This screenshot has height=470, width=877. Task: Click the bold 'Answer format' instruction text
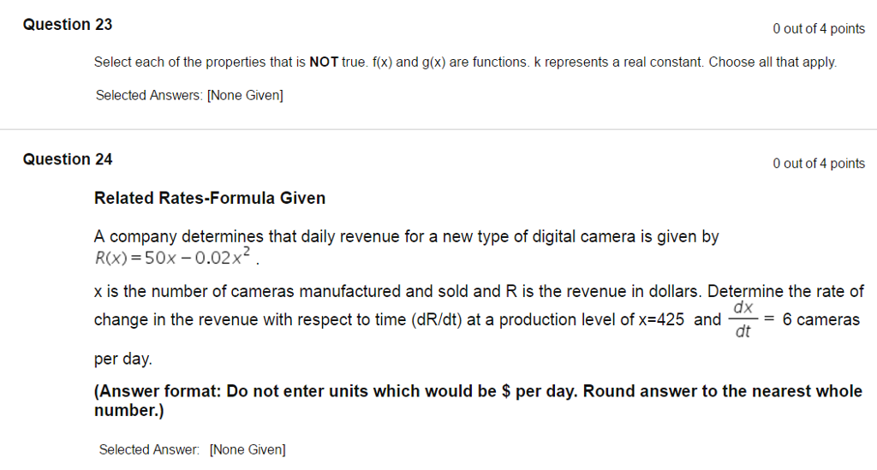(478, 401)
